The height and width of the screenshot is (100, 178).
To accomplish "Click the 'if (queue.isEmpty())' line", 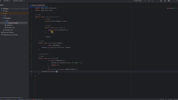I will tap(56, 61).
